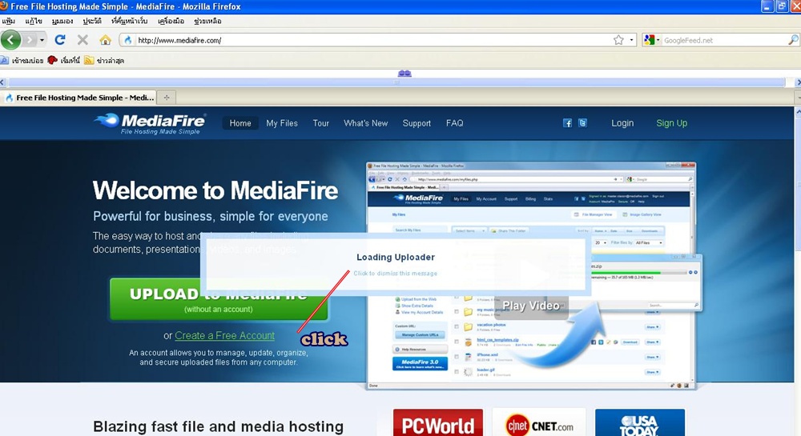Open the FAQ nav link
This screenshot has width=801, height=436.
pos(455,123)
